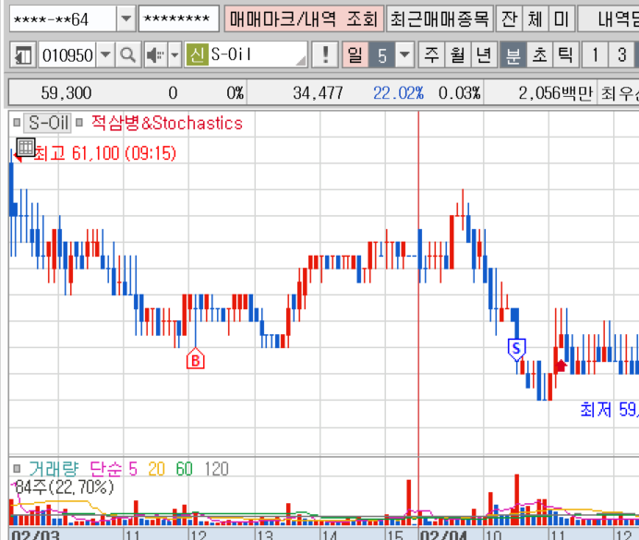639x540 pixels.
Task: Click the grid table icon on chart
Action: [x=26, y=147]
